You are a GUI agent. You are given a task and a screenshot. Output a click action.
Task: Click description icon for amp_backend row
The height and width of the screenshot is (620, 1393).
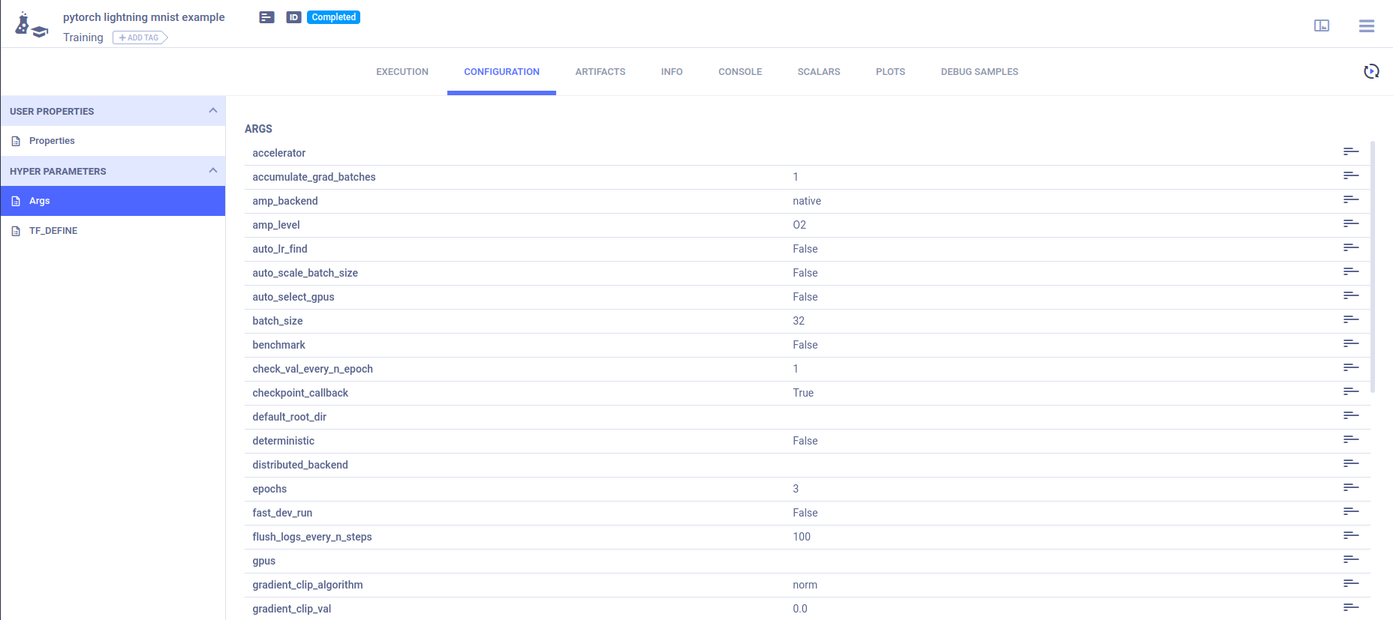[1350, 200]
